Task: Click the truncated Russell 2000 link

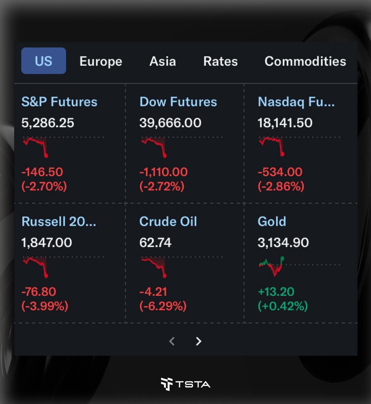Action: pos(59,222)
